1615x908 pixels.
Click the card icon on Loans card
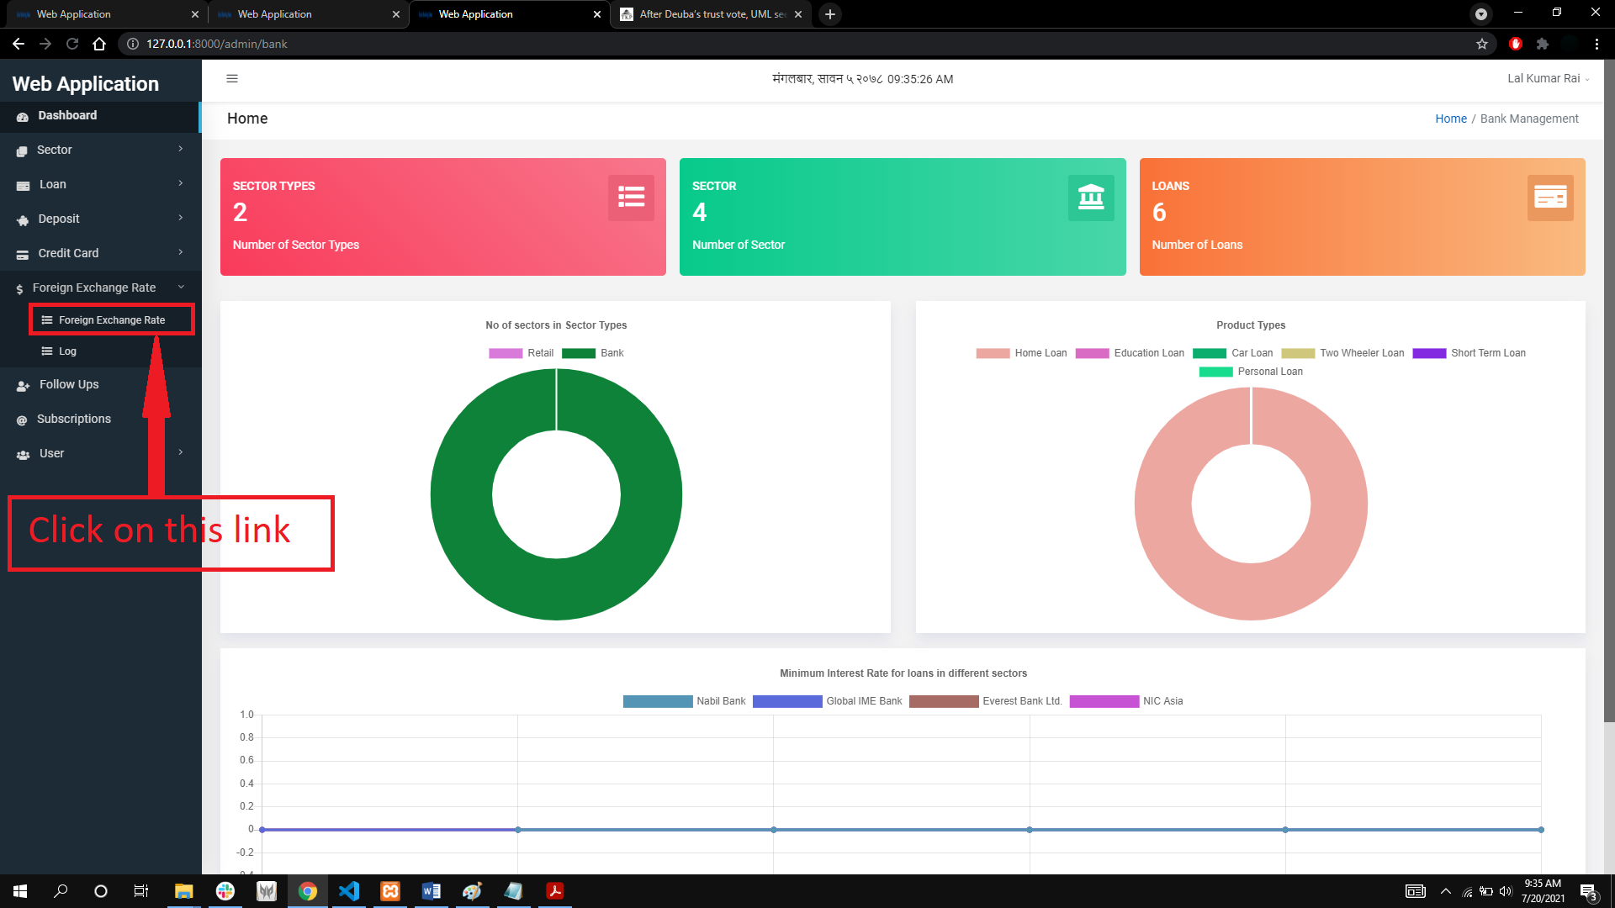click(1550, 198)
